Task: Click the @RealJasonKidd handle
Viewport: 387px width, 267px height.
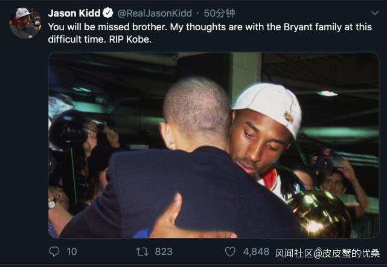Action: 155,13
